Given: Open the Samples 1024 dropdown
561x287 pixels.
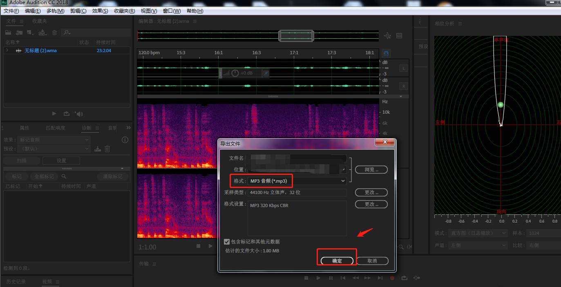Looking at the screenshot, I should [x=543, y=233].
